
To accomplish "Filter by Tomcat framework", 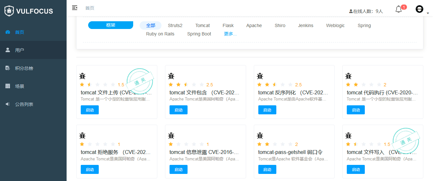I will click(x=203, y=25).
